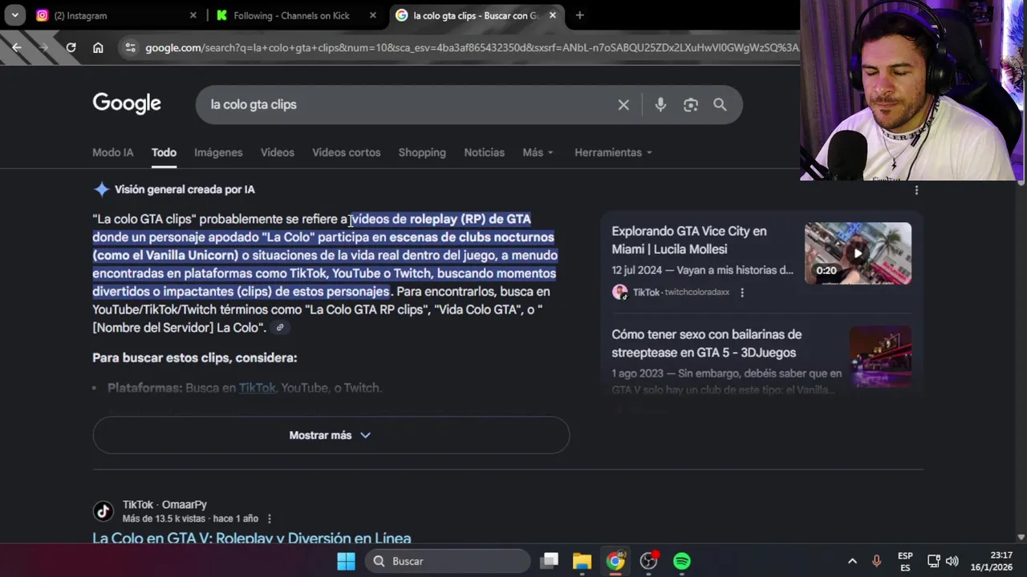Open 'Cómo tener sexo con bailarinas' 3DJuegos article
The height and width of the screenshot is (577, 1027).
tap(706, 343)
